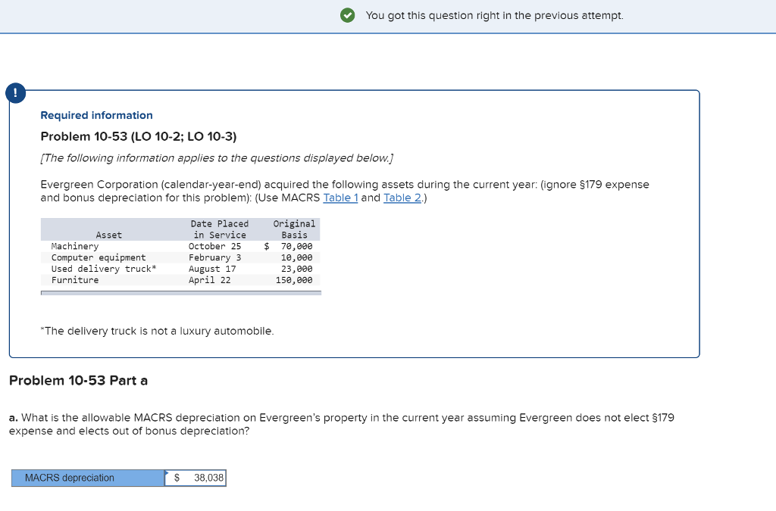Click the question a. text paragraph
776x511 pixels.
coord(342,425)
